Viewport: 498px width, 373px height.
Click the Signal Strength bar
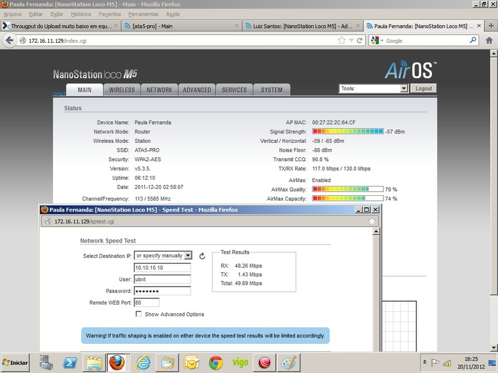[x=348, y=131]
